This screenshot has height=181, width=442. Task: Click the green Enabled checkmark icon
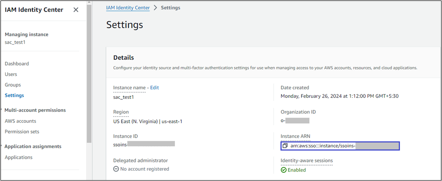284,170
